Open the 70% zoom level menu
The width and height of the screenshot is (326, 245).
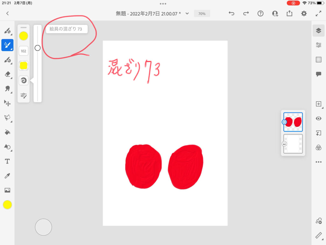(x=202, y=14)
